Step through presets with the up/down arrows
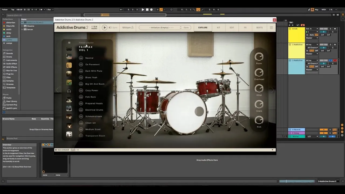This screenshot has height=194, width=345. tap(181, 27)
